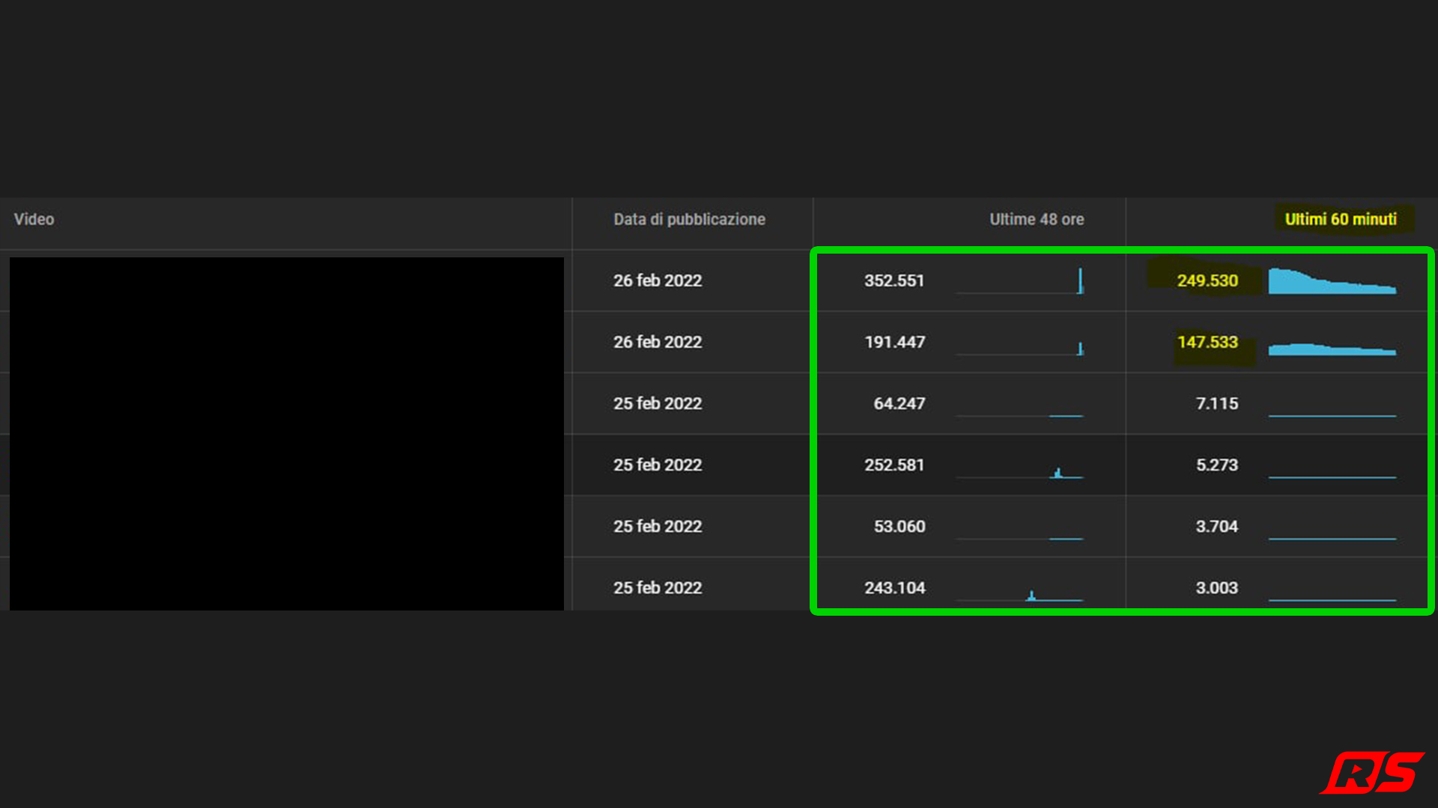Open the 48-hour sparkline beside 191.447
Viewport: 1438px width, 808px height.
1019,348
